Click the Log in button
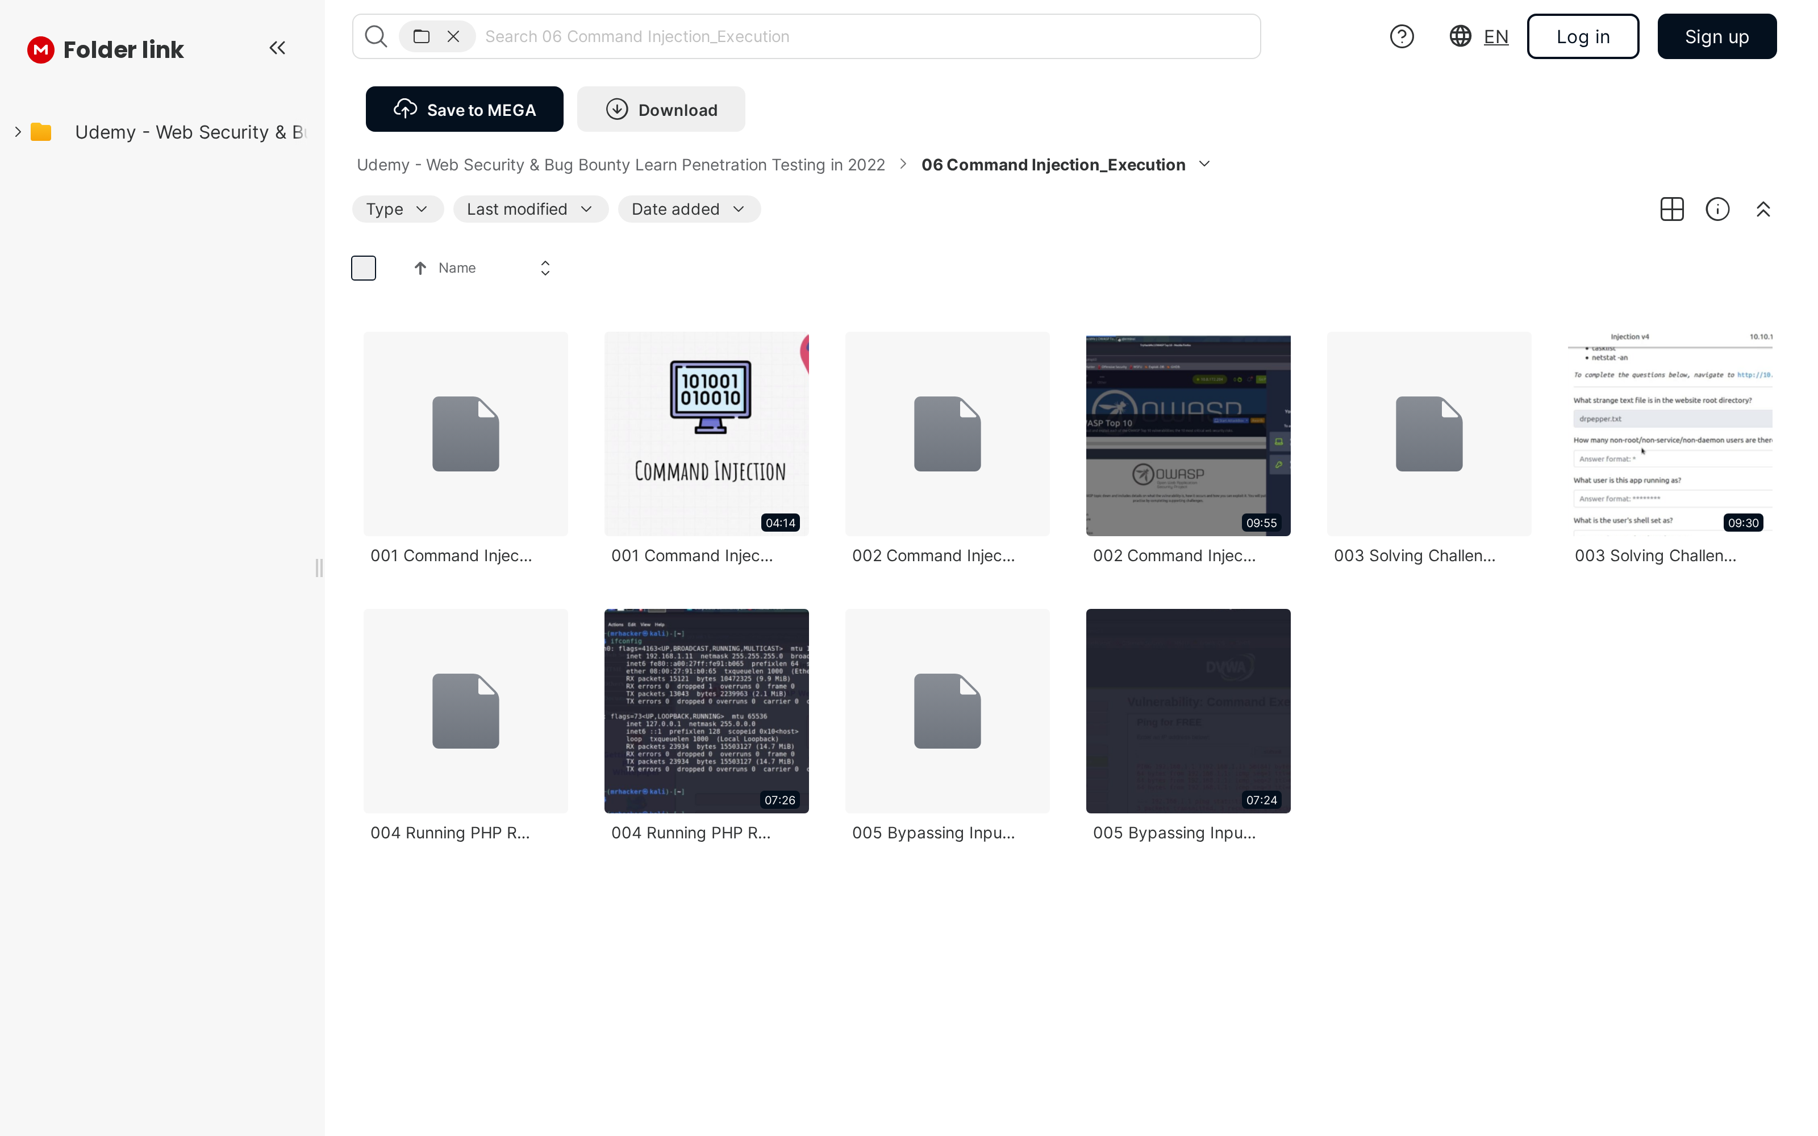The image size is (1818, 1136). click(x=1583, y=36)
